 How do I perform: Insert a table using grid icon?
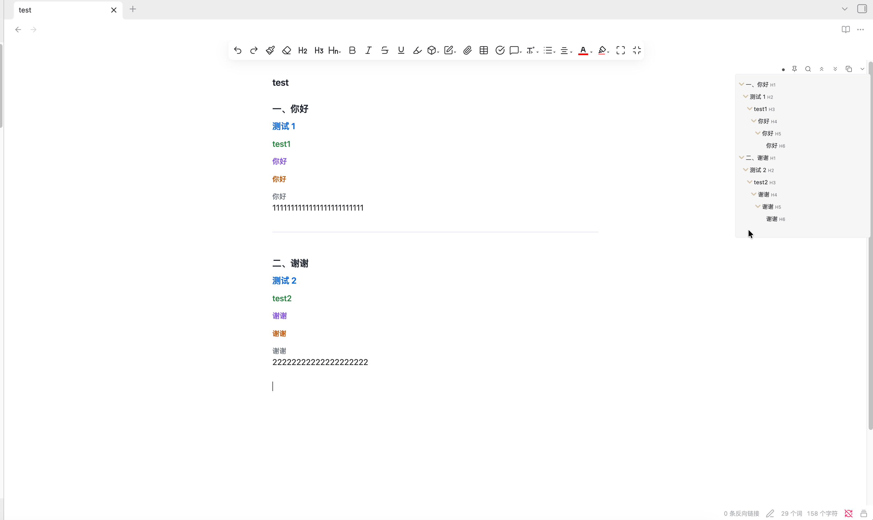pos(484,50)
